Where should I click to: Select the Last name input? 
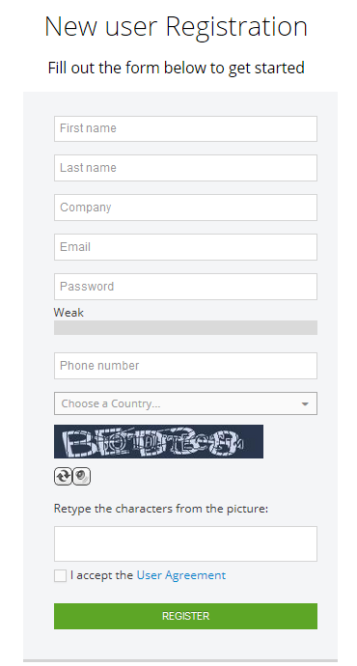185,168
